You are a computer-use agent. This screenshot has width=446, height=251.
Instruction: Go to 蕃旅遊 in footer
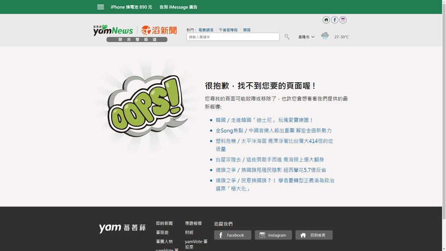point(162,232)
